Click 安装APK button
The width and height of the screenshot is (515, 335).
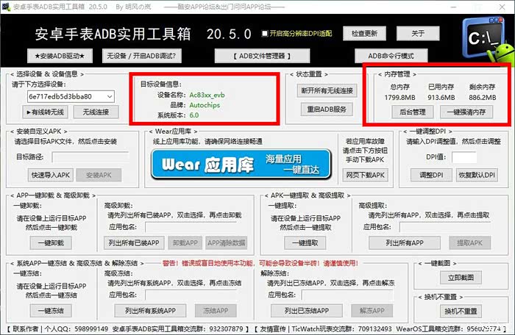coord(99,175)
